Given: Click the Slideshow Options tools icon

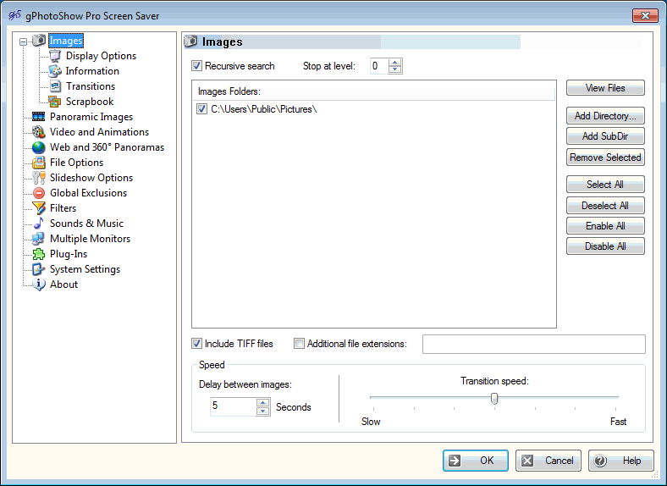Looking at the screenshot, I should pos(39,178).
